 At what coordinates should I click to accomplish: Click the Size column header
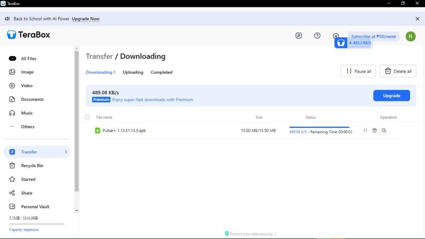[259, 117]
